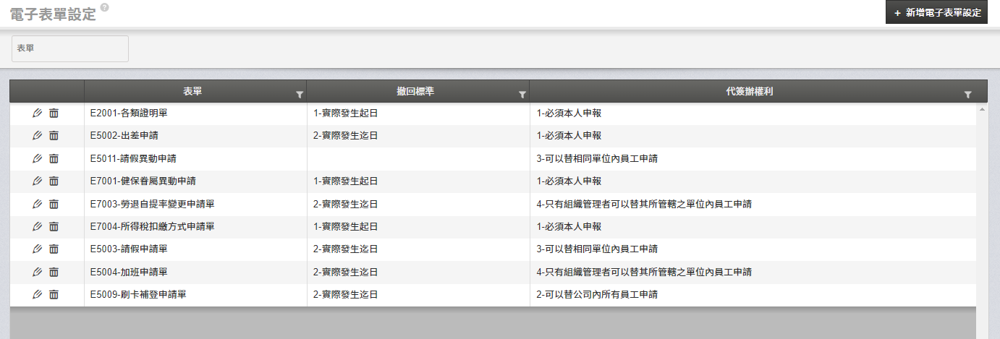
Task: Remove the E5004-加班申請單 entry
Action: point(54,272)
